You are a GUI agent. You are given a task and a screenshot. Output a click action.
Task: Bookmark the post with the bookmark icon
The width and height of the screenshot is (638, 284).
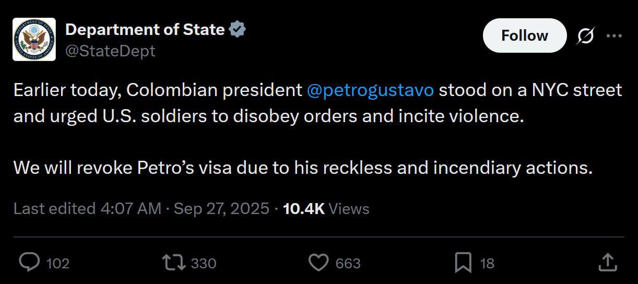tap(463, 263)
